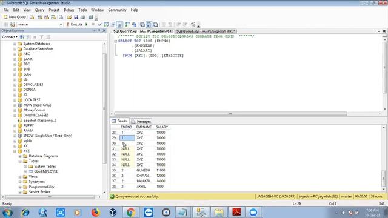
Task: Decrease the line indent
Action: (x=178, y=24)
